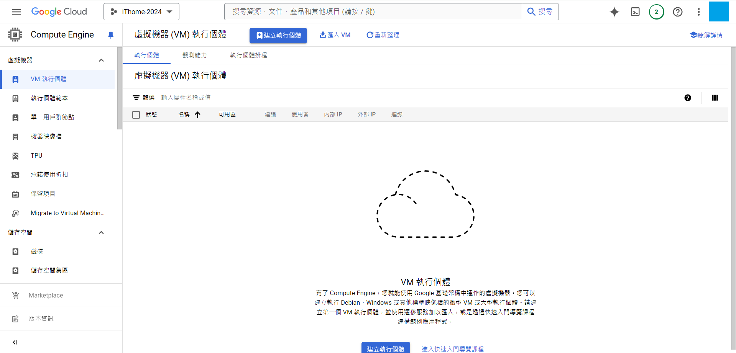Open 磁碟 in the sidebar

tap(58, 252)
